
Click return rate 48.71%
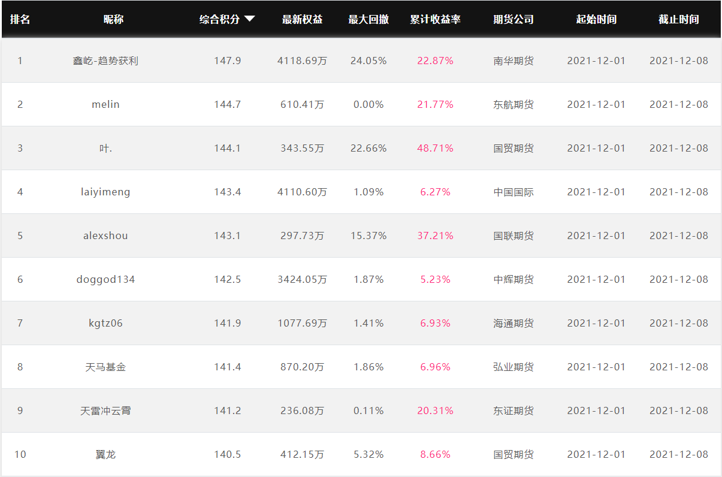click(x=436, y=148)
